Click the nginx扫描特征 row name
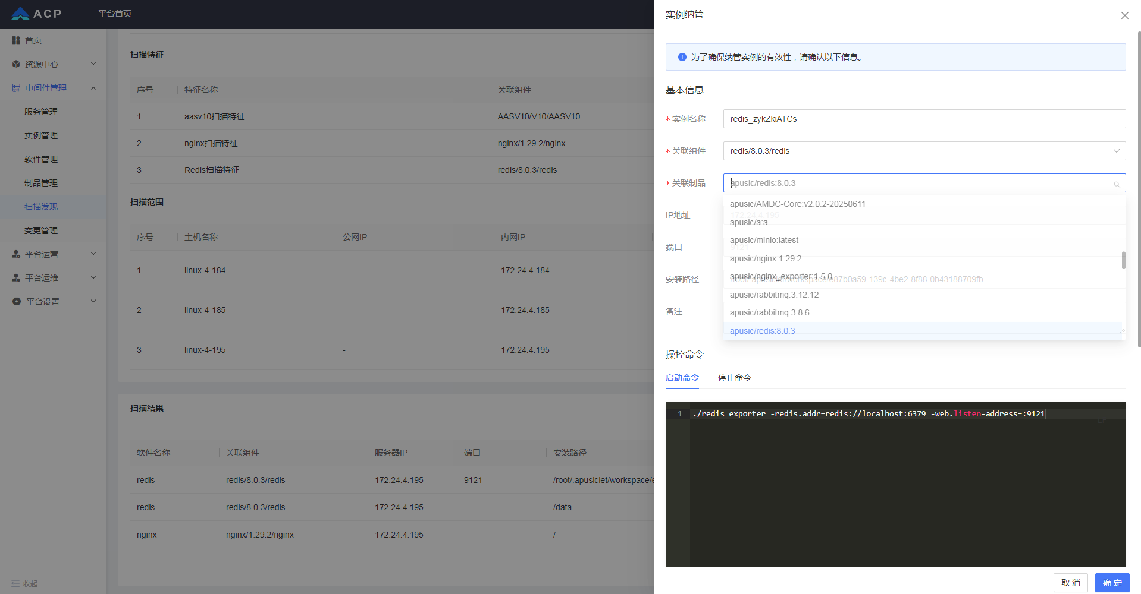 click(x=211, y=143)
